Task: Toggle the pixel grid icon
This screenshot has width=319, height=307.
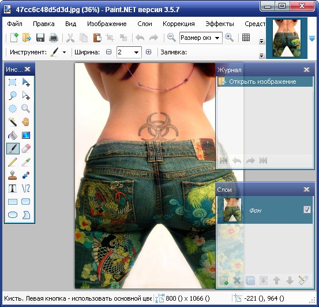Action: (246, 38)
